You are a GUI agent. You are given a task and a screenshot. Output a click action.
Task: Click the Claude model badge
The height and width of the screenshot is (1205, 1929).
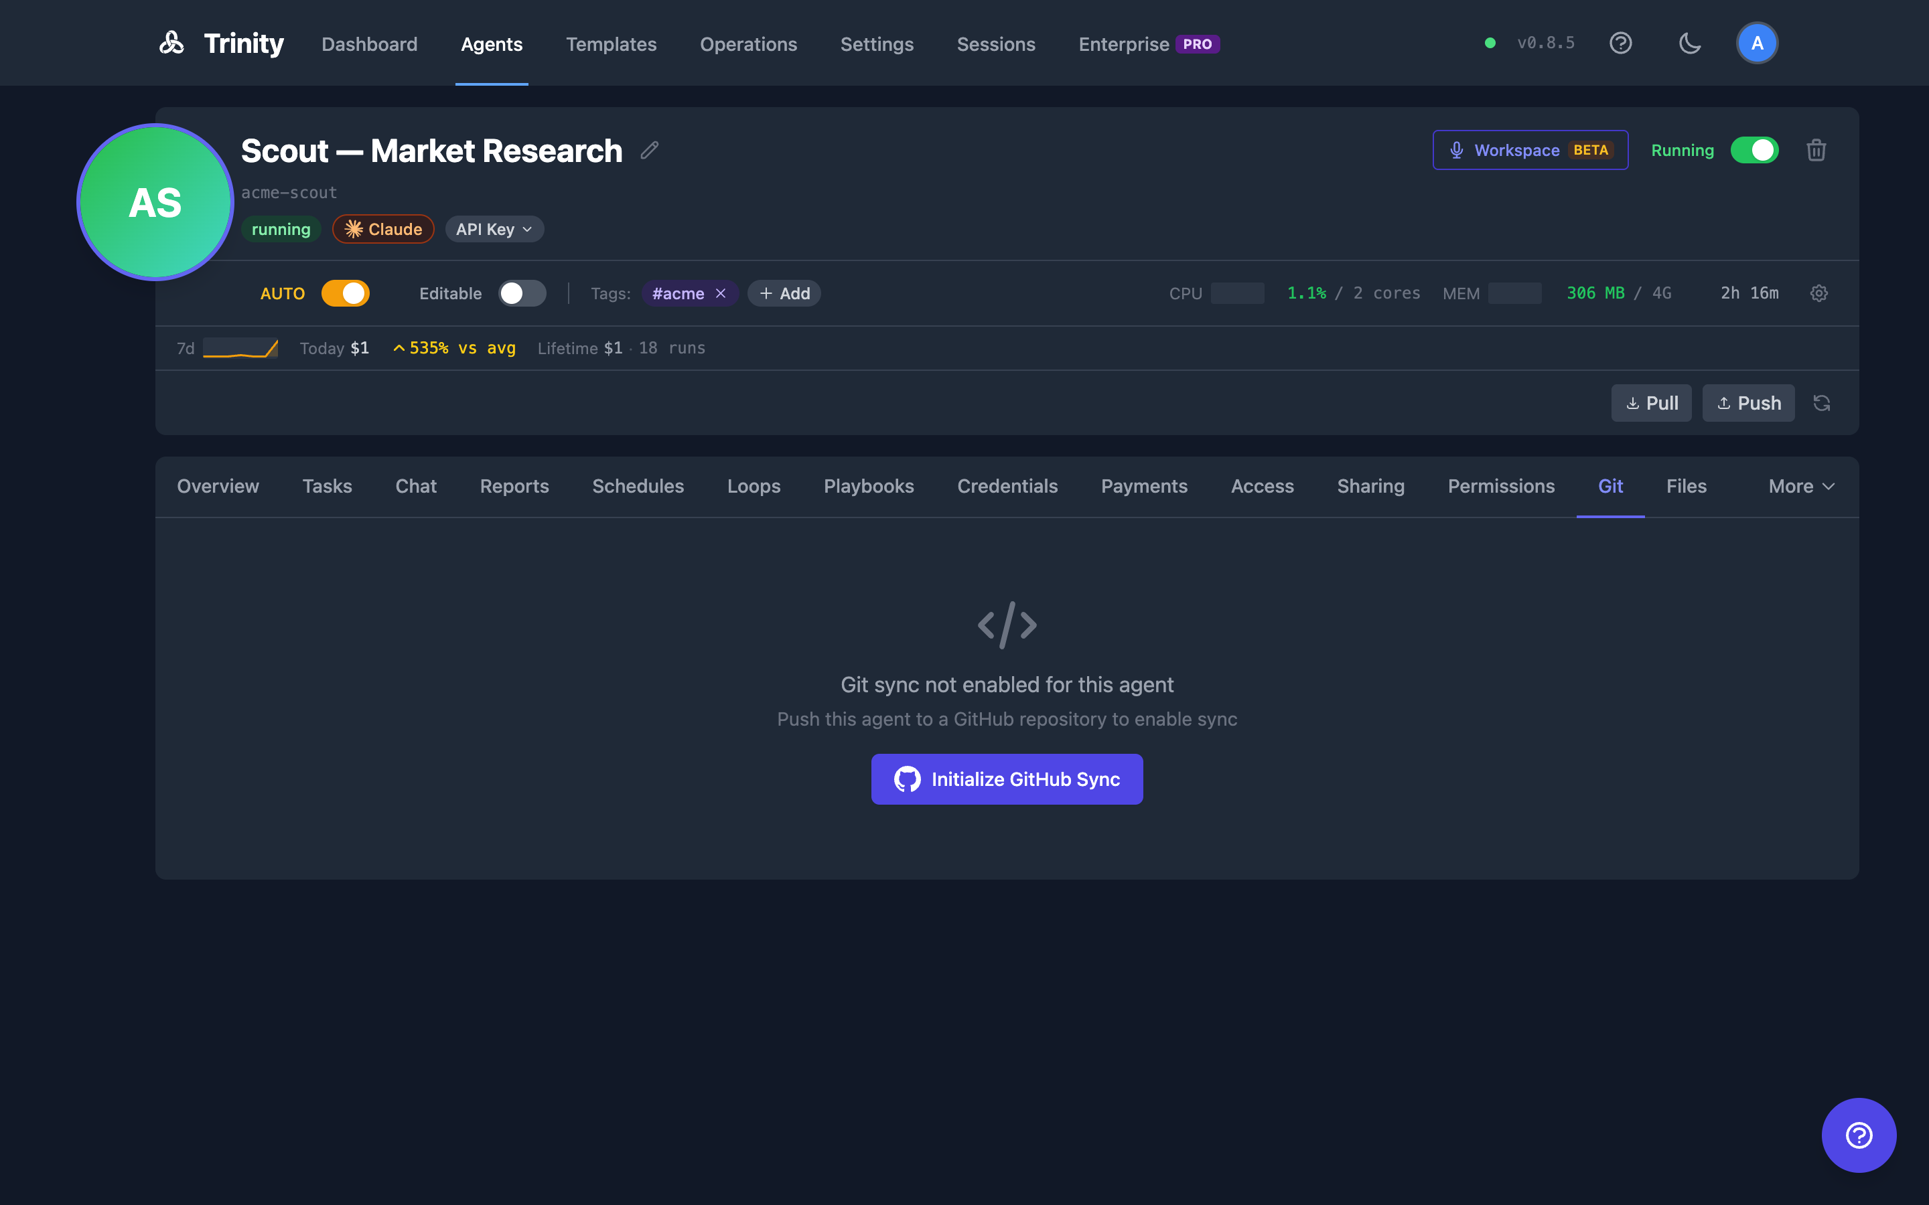383,230
